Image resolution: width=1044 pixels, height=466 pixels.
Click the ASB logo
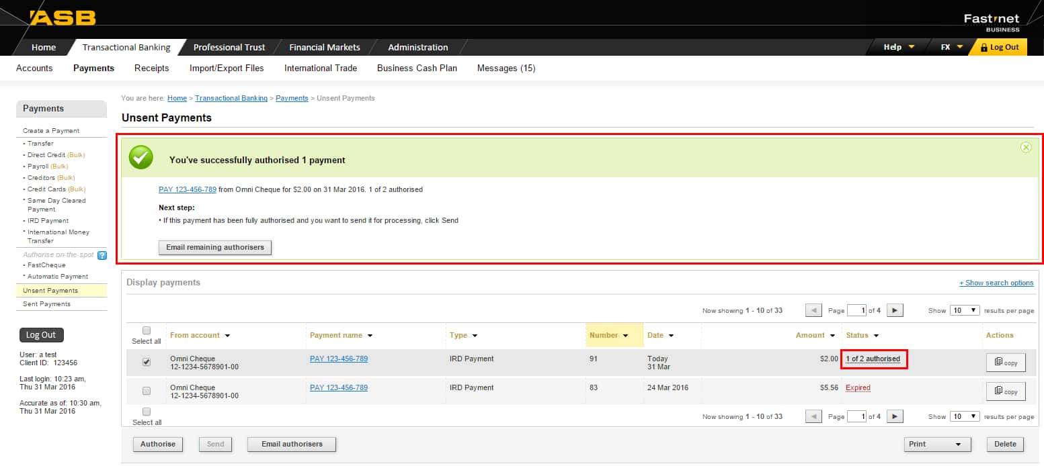coord(63,17)
